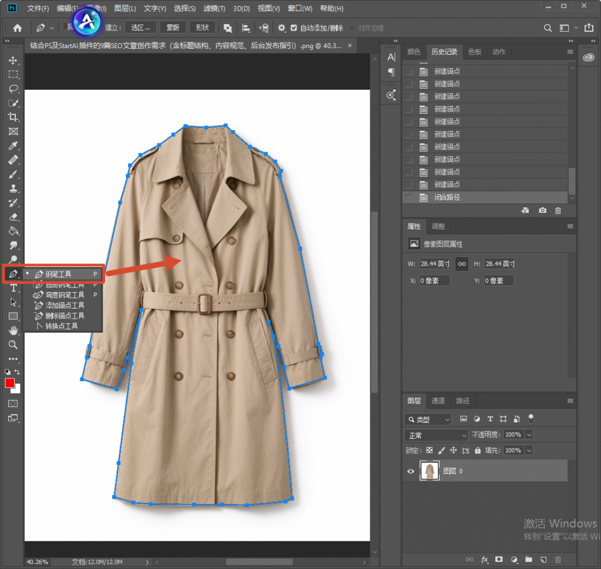The height and width of the screenshot is (569, 601).
Task: Select the Zoom tool in toolbar
Action: (13, 345)
